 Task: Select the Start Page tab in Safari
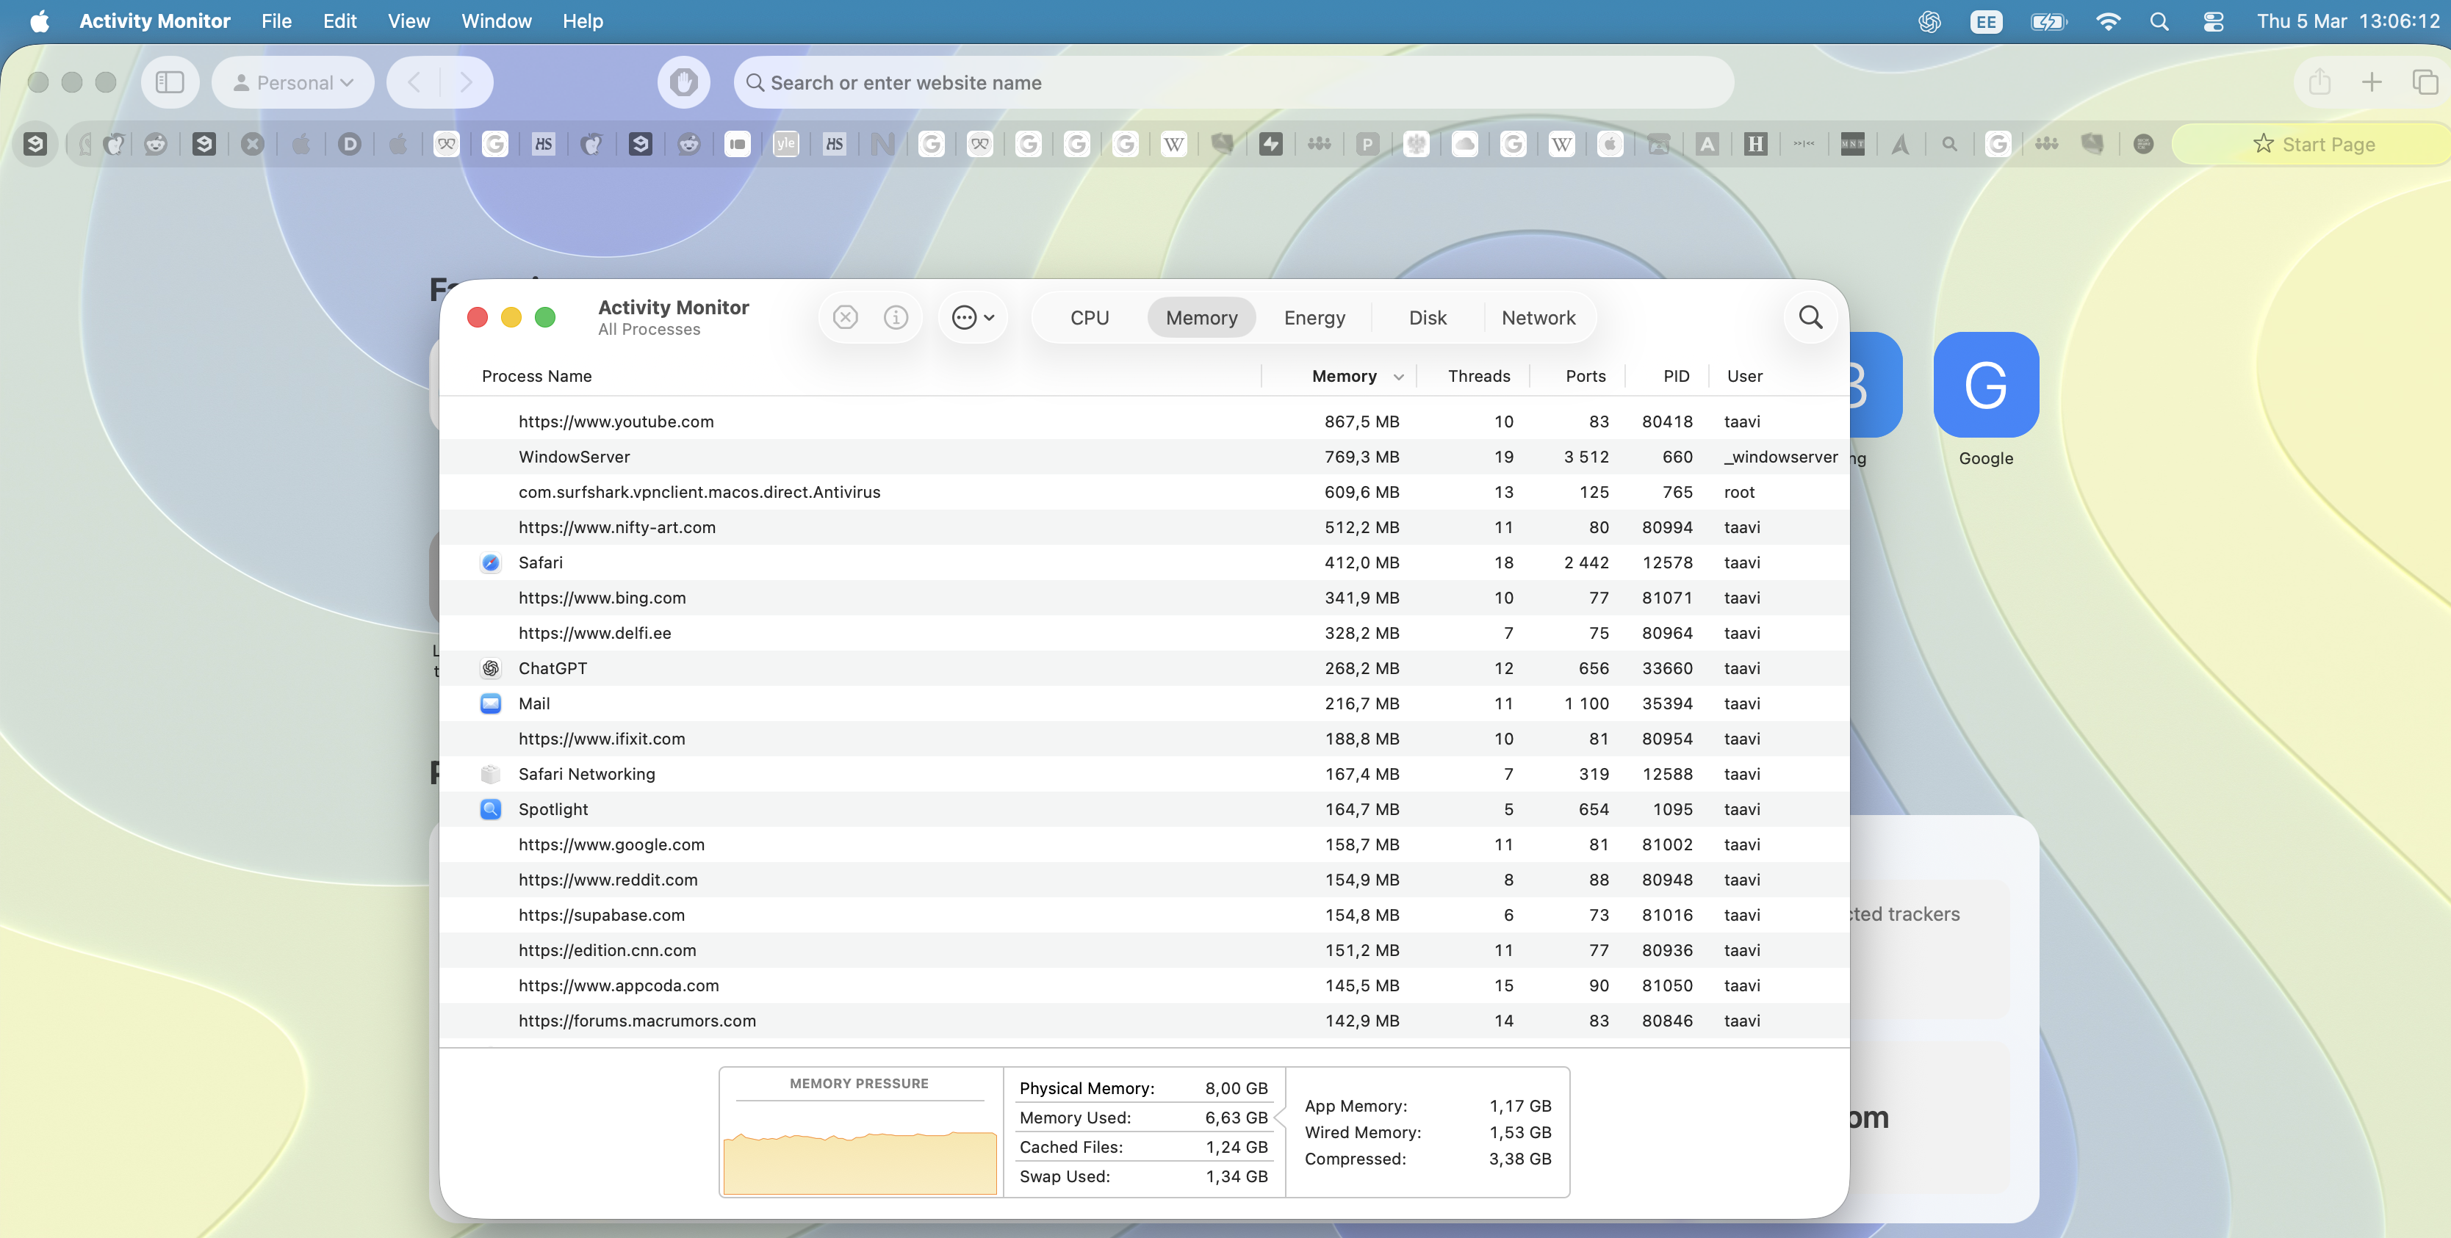pyautogui.click(x=2312, y=144)
